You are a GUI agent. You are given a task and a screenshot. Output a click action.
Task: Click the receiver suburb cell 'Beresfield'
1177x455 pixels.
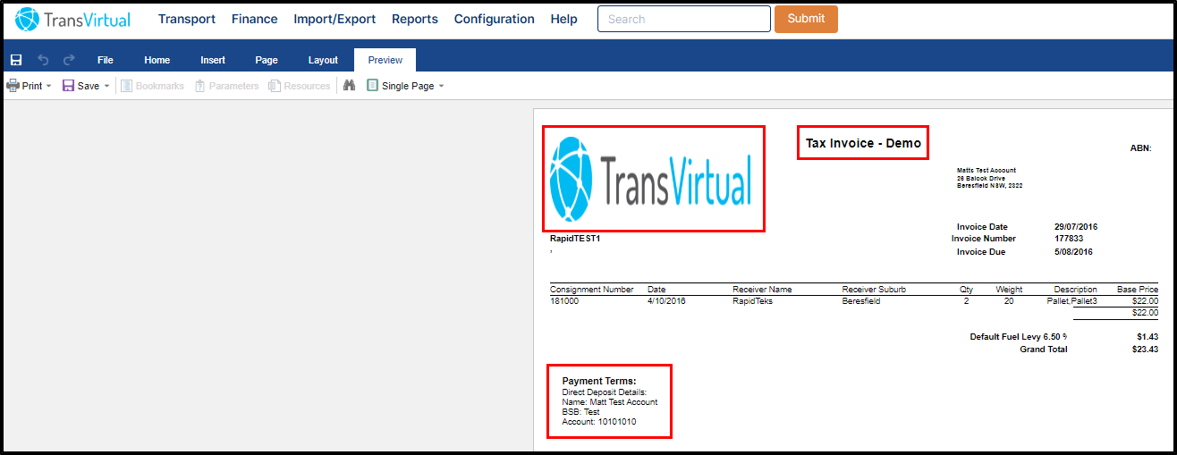pyautogui.click(x=861, y=301)
